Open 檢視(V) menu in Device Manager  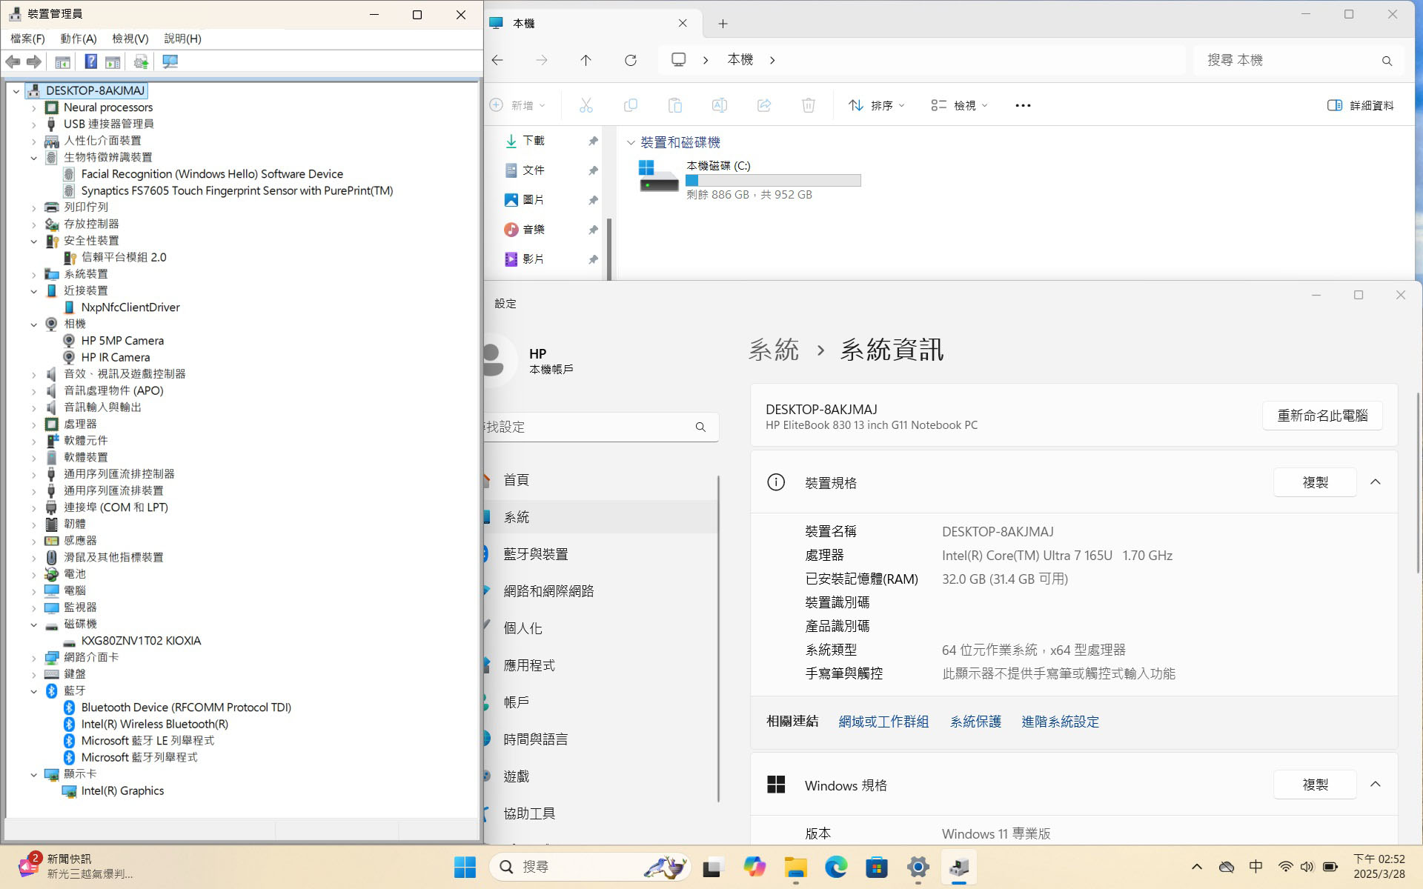tap(130, 39)
